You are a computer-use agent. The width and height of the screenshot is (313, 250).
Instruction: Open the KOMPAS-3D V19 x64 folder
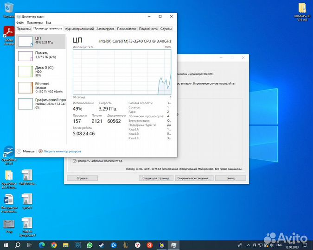click(302, 12)
